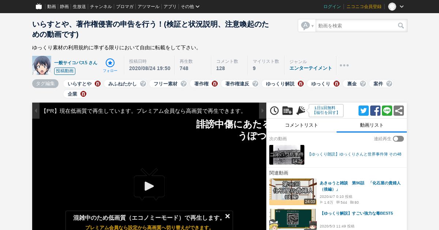Click the left arrow on PR banner
The image size is (439, 230).
[36, 111]
